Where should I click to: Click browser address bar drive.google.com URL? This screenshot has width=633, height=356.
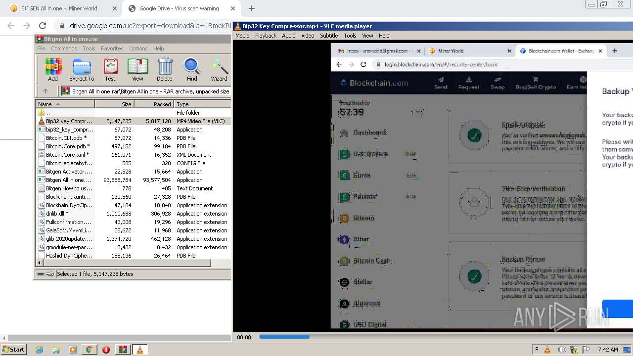pos(150,26)
